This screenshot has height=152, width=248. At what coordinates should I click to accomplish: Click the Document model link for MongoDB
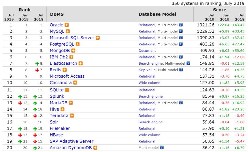click(x=147, y=51)
